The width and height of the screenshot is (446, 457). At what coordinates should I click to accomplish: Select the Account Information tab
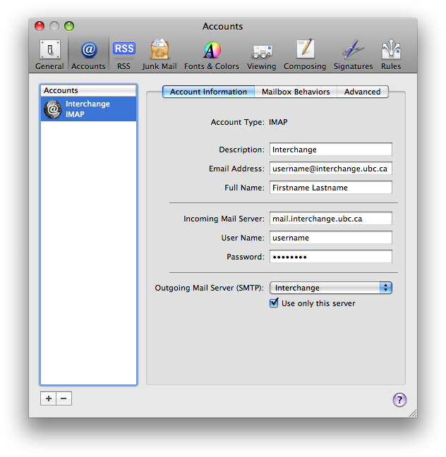208,92
